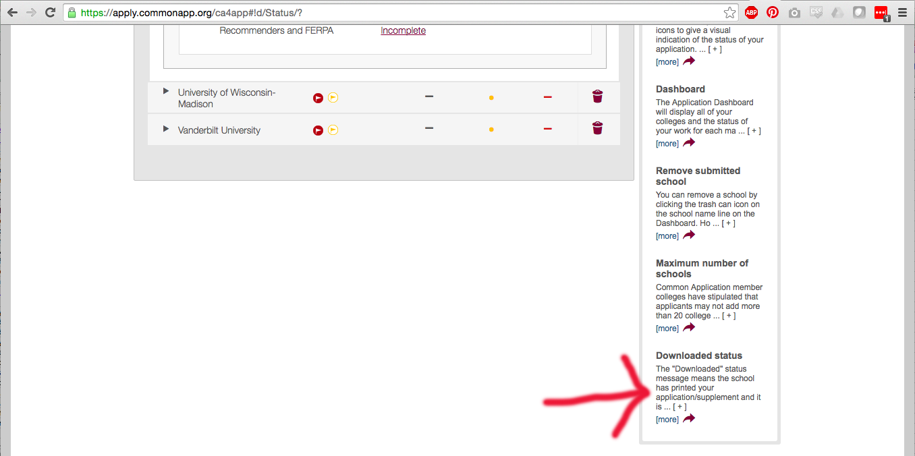Click the red dash status for Wisconsin-Madison
915x456 pixels.
547,97
